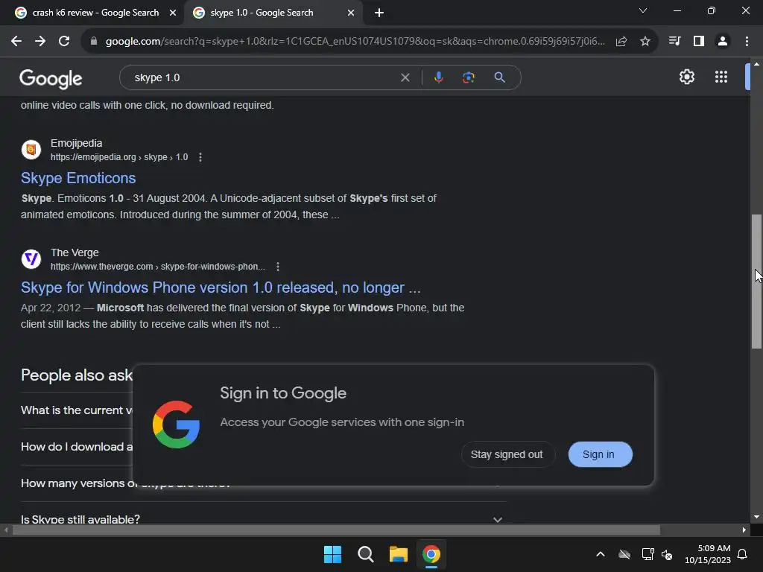Close the skype 1.0 search tab

coord(351,13)
